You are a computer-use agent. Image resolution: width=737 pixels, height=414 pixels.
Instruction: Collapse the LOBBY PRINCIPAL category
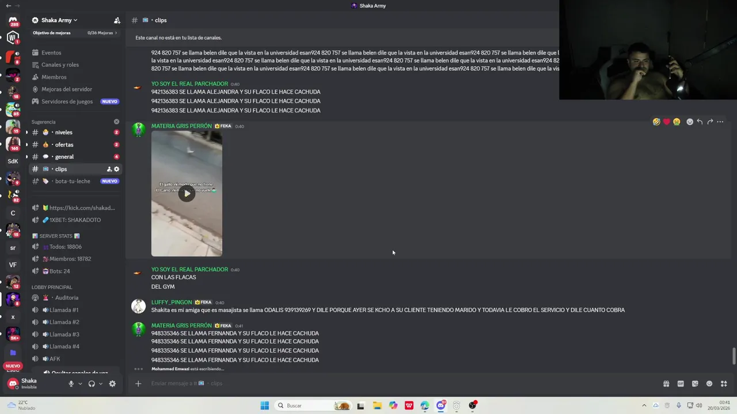tap(52, 287)
